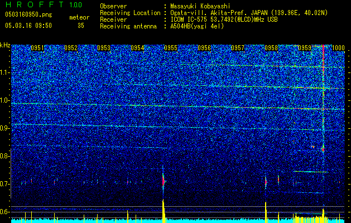
Task: Select the file name 0503160950.png
Action: pyautogui.click(x=28, y=15)
